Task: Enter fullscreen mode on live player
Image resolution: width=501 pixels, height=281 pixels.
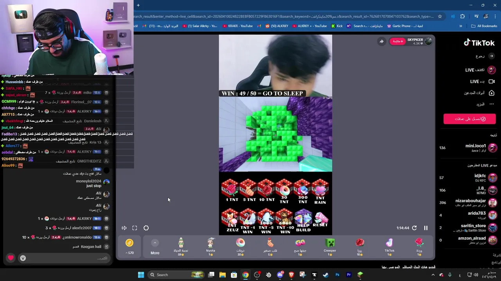Action: pos(135,228)
